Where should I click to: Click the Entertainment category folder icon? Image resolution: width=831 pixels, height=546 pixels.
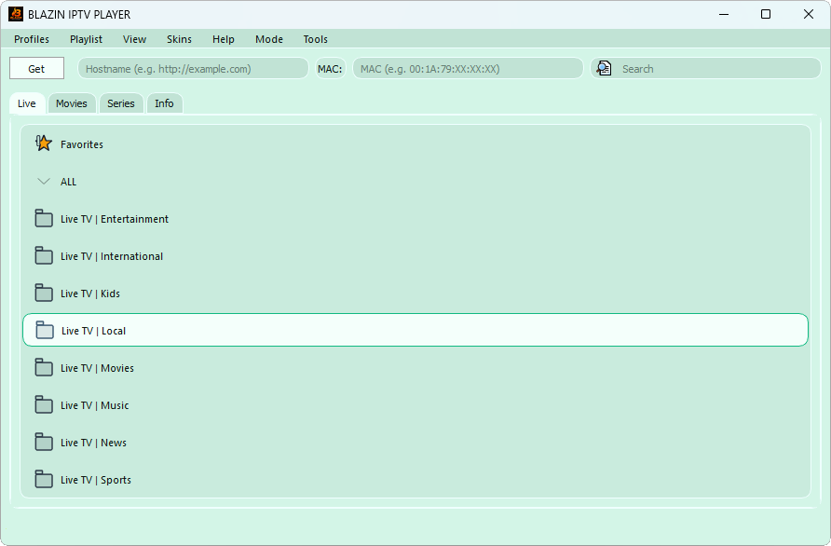point(44,218)
